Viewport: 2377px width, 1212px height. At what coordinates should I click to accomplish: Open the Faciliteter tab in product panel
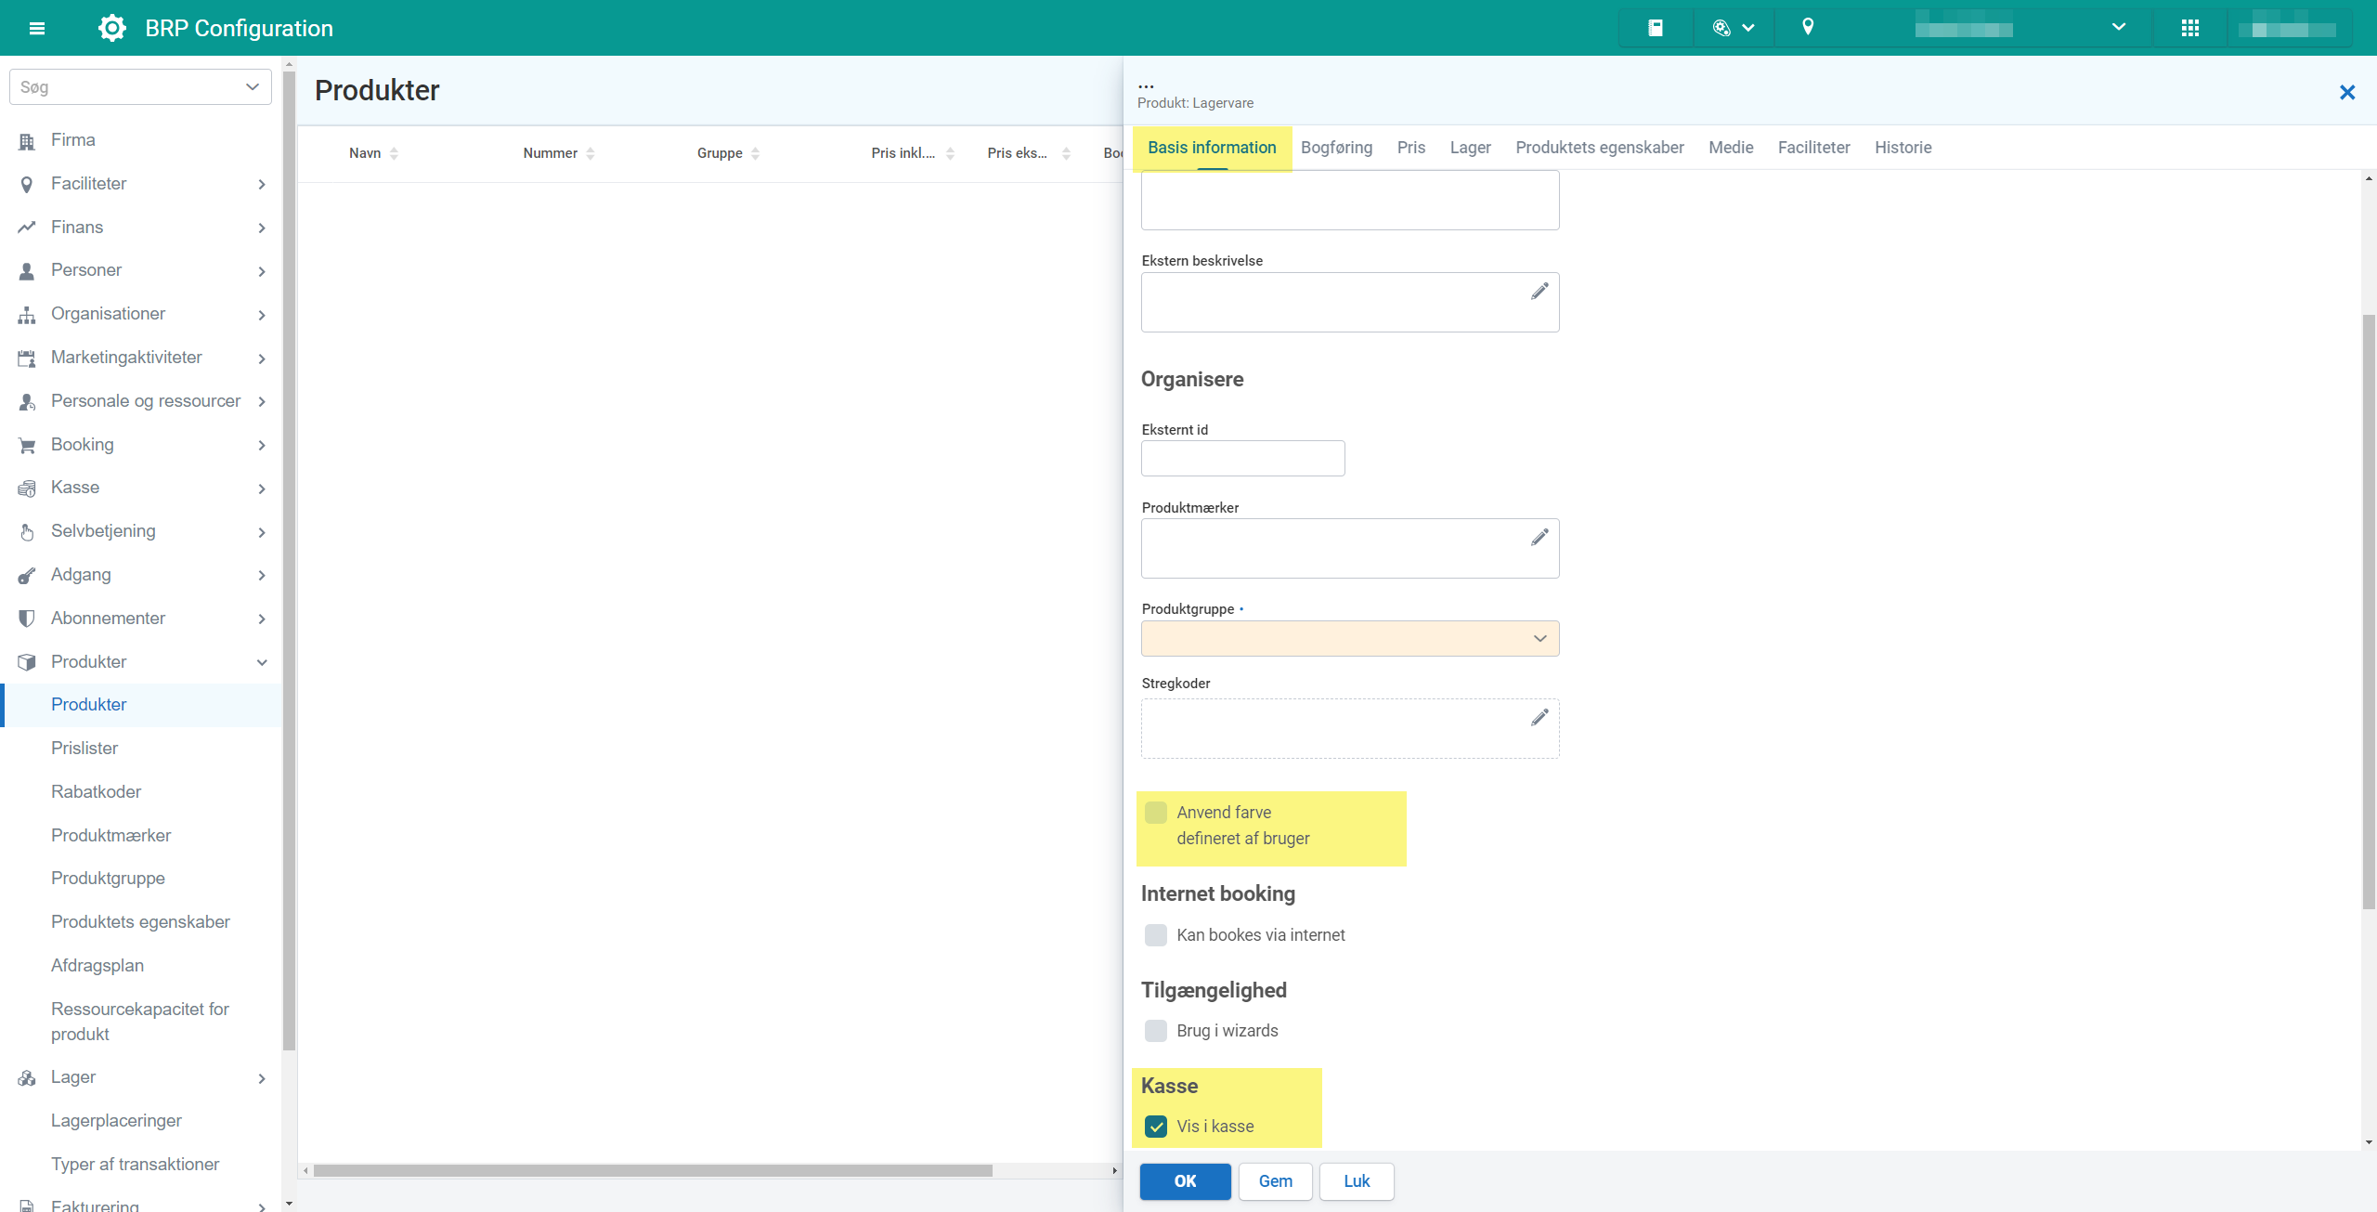click(1813, 148)
